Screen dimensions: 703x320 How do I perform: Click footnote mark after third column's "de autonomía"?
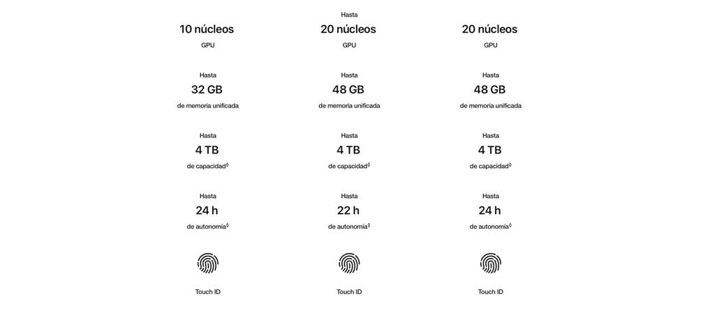510,225
